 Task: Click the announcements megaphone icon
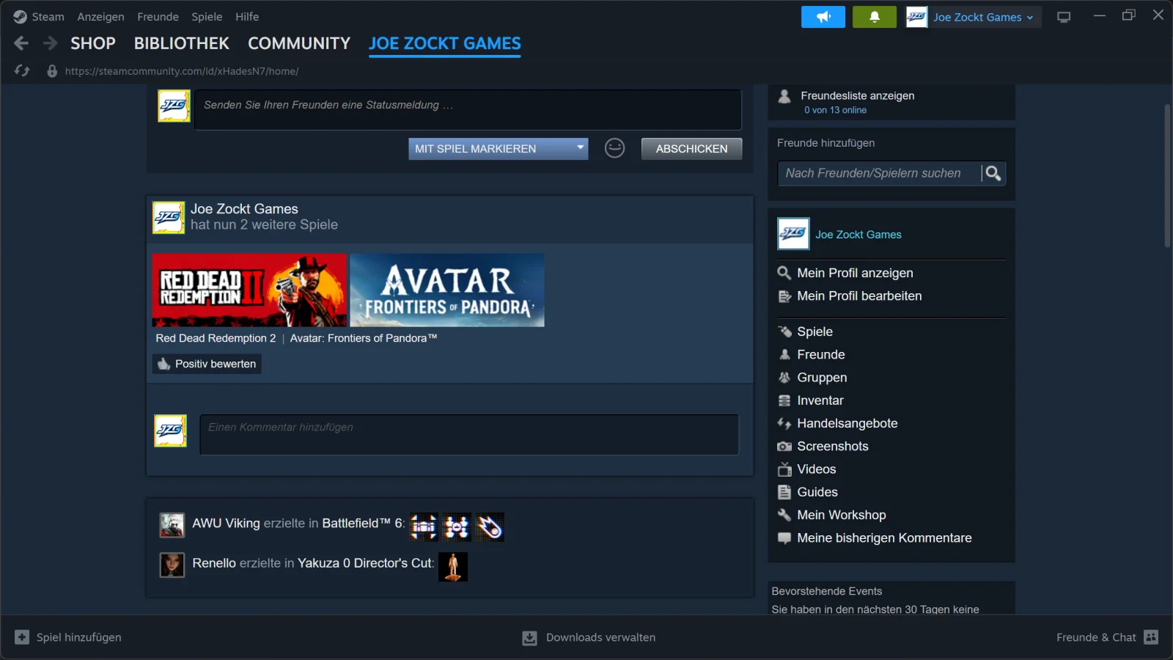[x=823, y=17]
